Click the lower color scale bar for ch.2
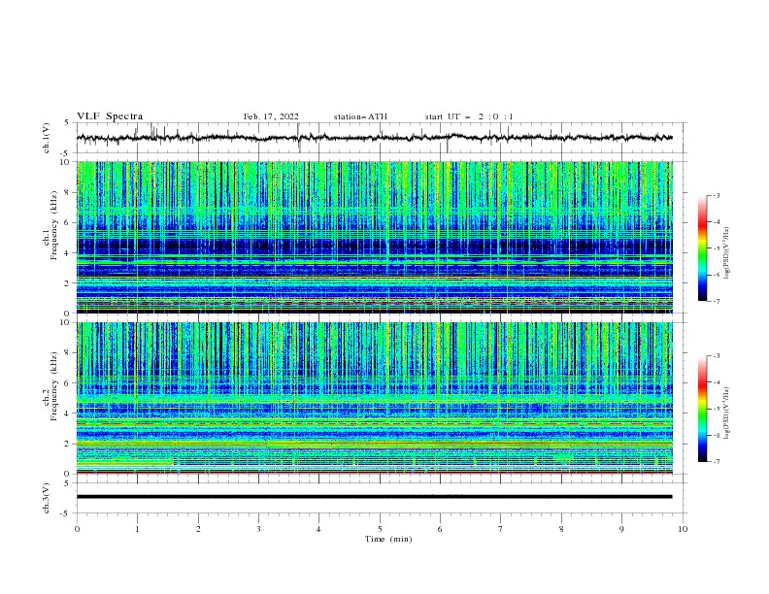 (702, 409)
